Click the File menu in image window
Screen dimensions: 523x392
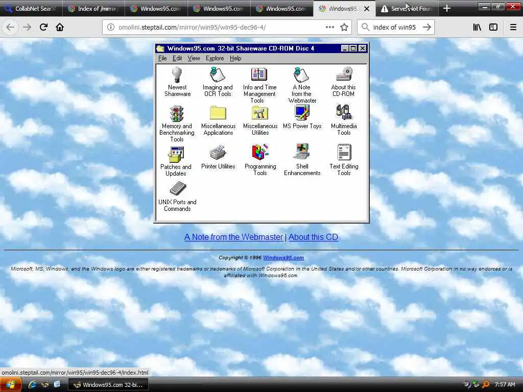tap(162, 58)
